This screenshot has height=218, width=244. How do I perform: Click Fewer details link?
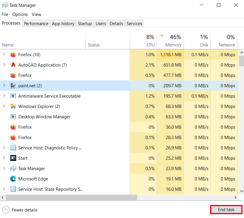coord(24,210)
